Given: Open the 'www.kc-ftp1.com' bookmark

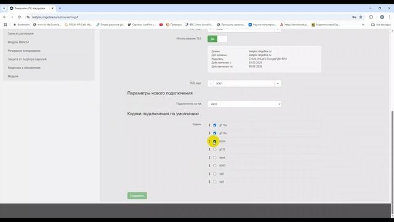Looking at the screenshot, I should [47, 25].
